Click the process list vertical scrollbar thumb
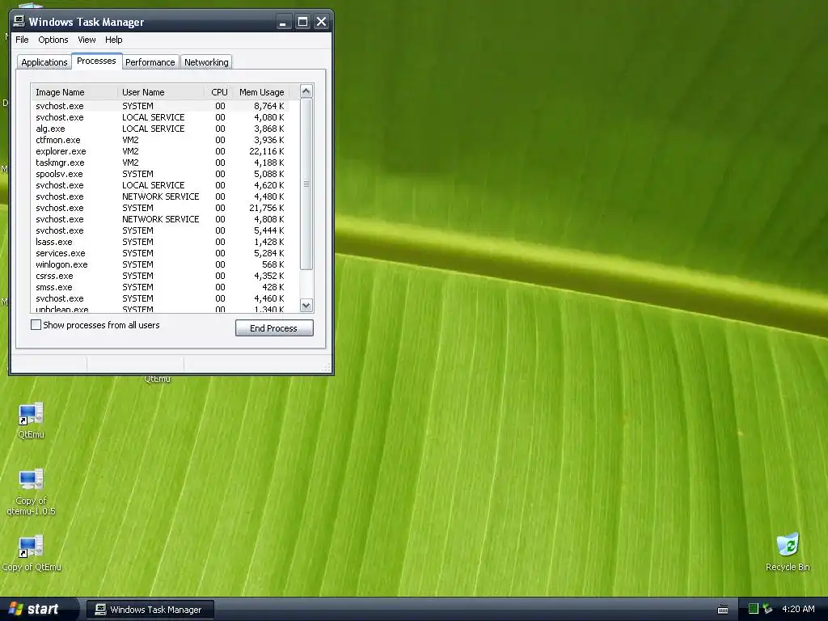This screenshot has width=828, height=621. [x=306, y=184]
